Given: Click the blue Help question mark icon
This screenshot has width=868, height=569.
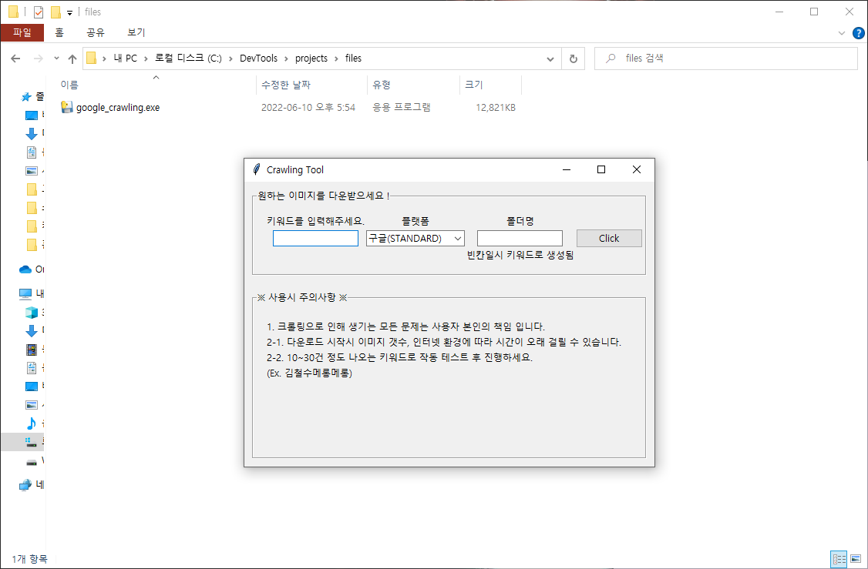Looking at the screenshot, I should point(858,33).
